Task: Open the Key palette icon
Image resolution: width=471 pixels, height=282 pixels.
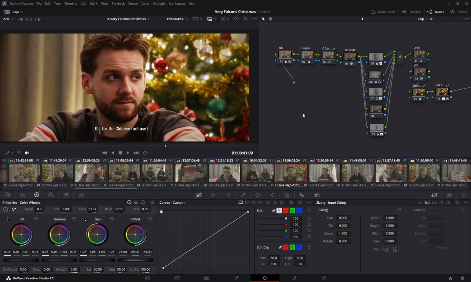Action: coord(317,195)
